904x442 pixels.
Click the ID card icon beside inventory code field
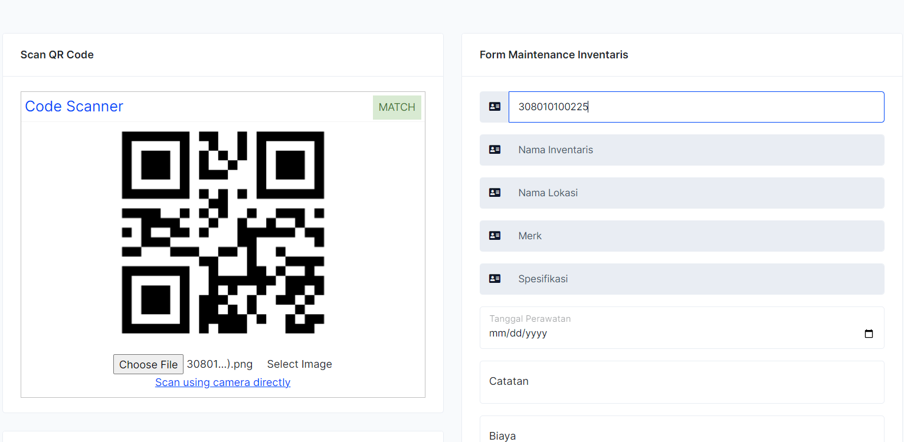[x=494, y=107]
